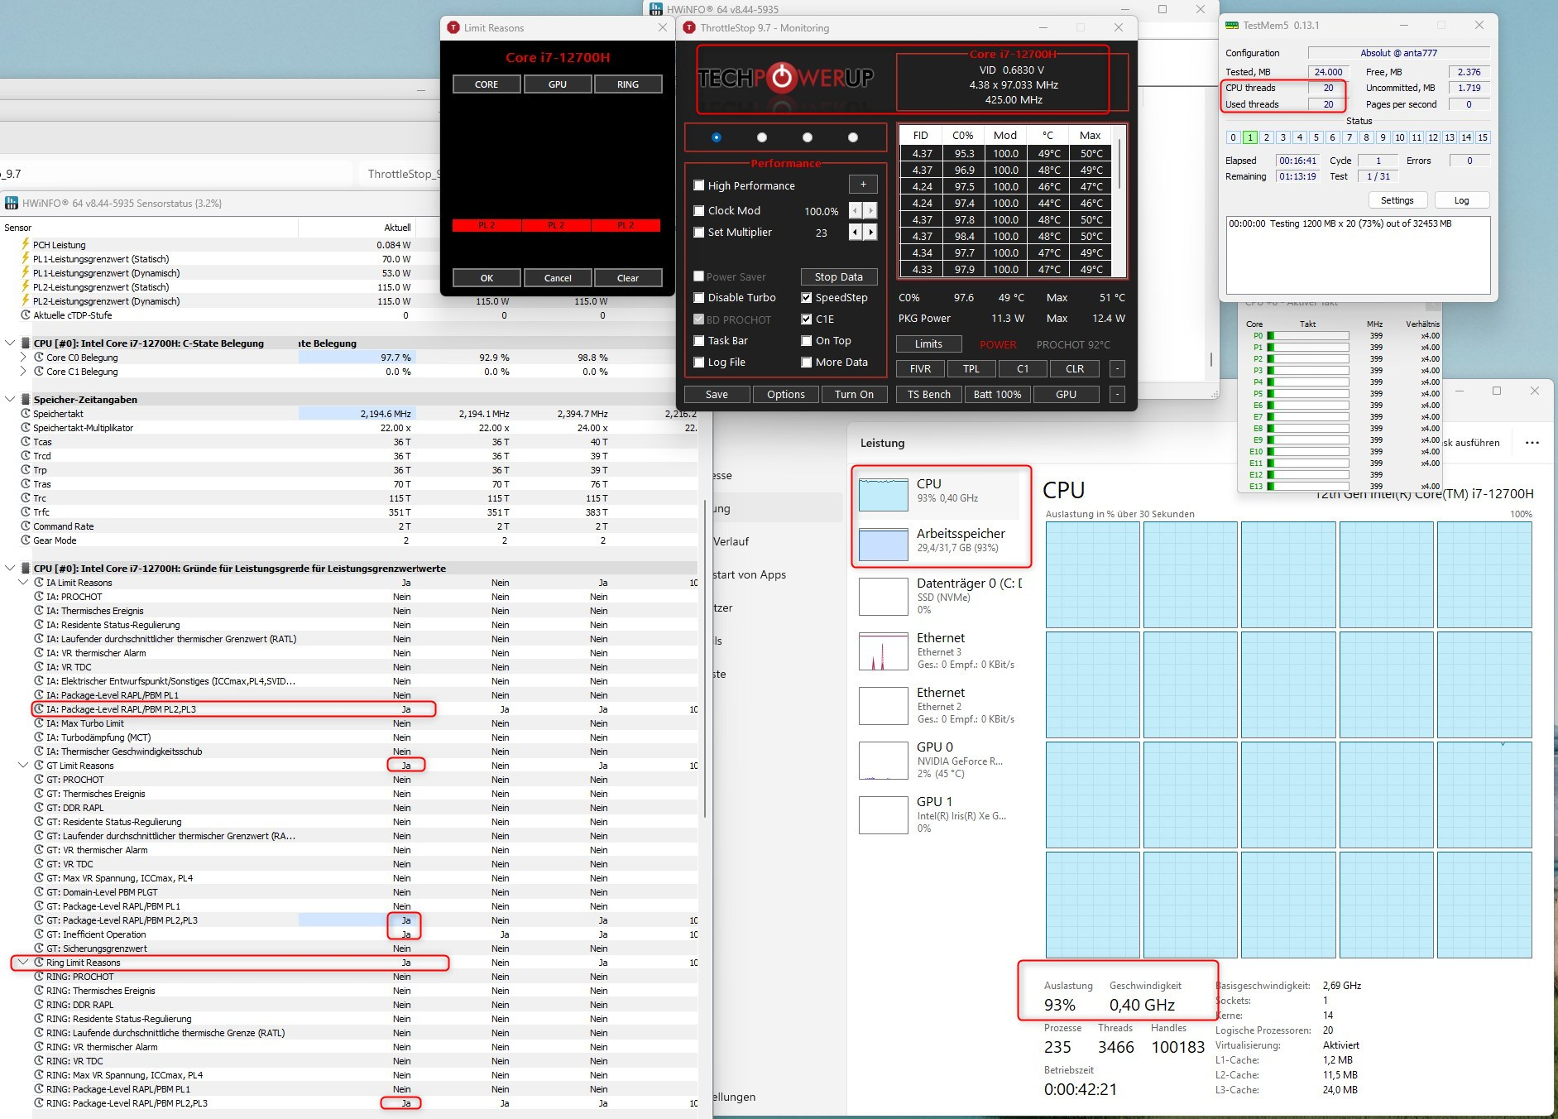
Task: Click the RING button in Limit Reasons
Action: (x=628, y=84)
